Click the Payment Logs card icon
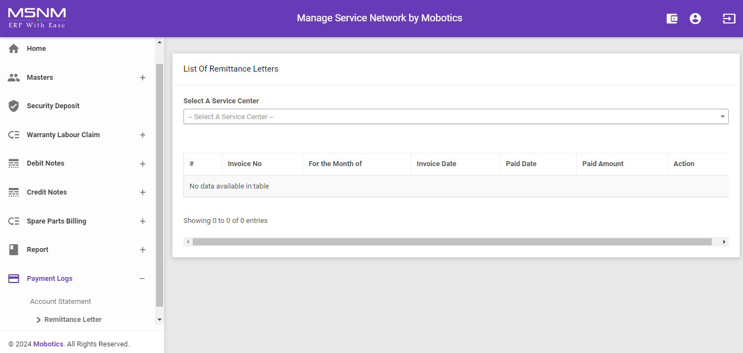Screen dimensions: 743x353 14,279
